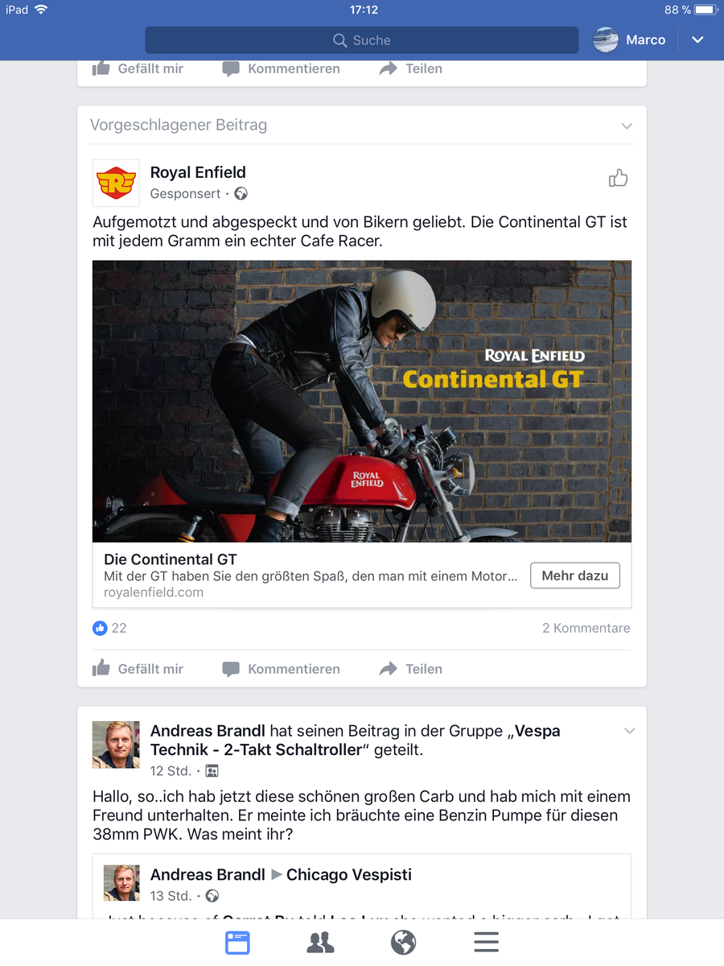Open account dropdown arrow next to Marco
The width and height of the screenshot is (724, 966).
coord(697,40)
